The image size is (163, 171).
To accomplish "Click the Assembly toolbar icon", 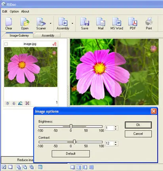I will [x=63, y=23].
